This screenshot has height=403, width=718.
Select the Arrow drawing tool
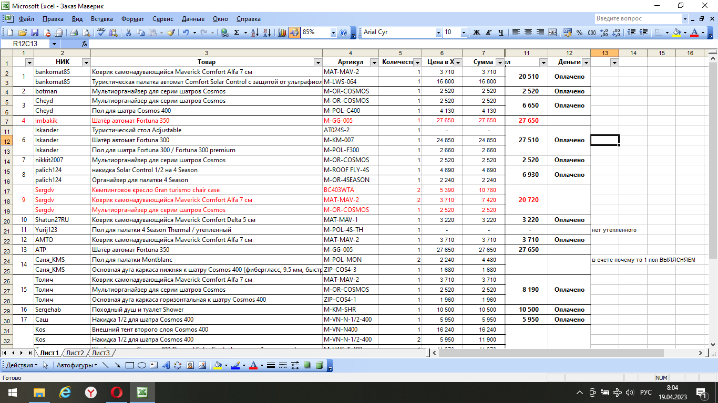click(x=118, y=365)
